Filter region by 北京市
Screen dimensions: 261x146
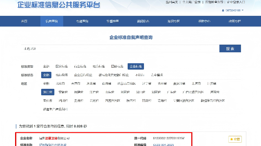[60, 84]
